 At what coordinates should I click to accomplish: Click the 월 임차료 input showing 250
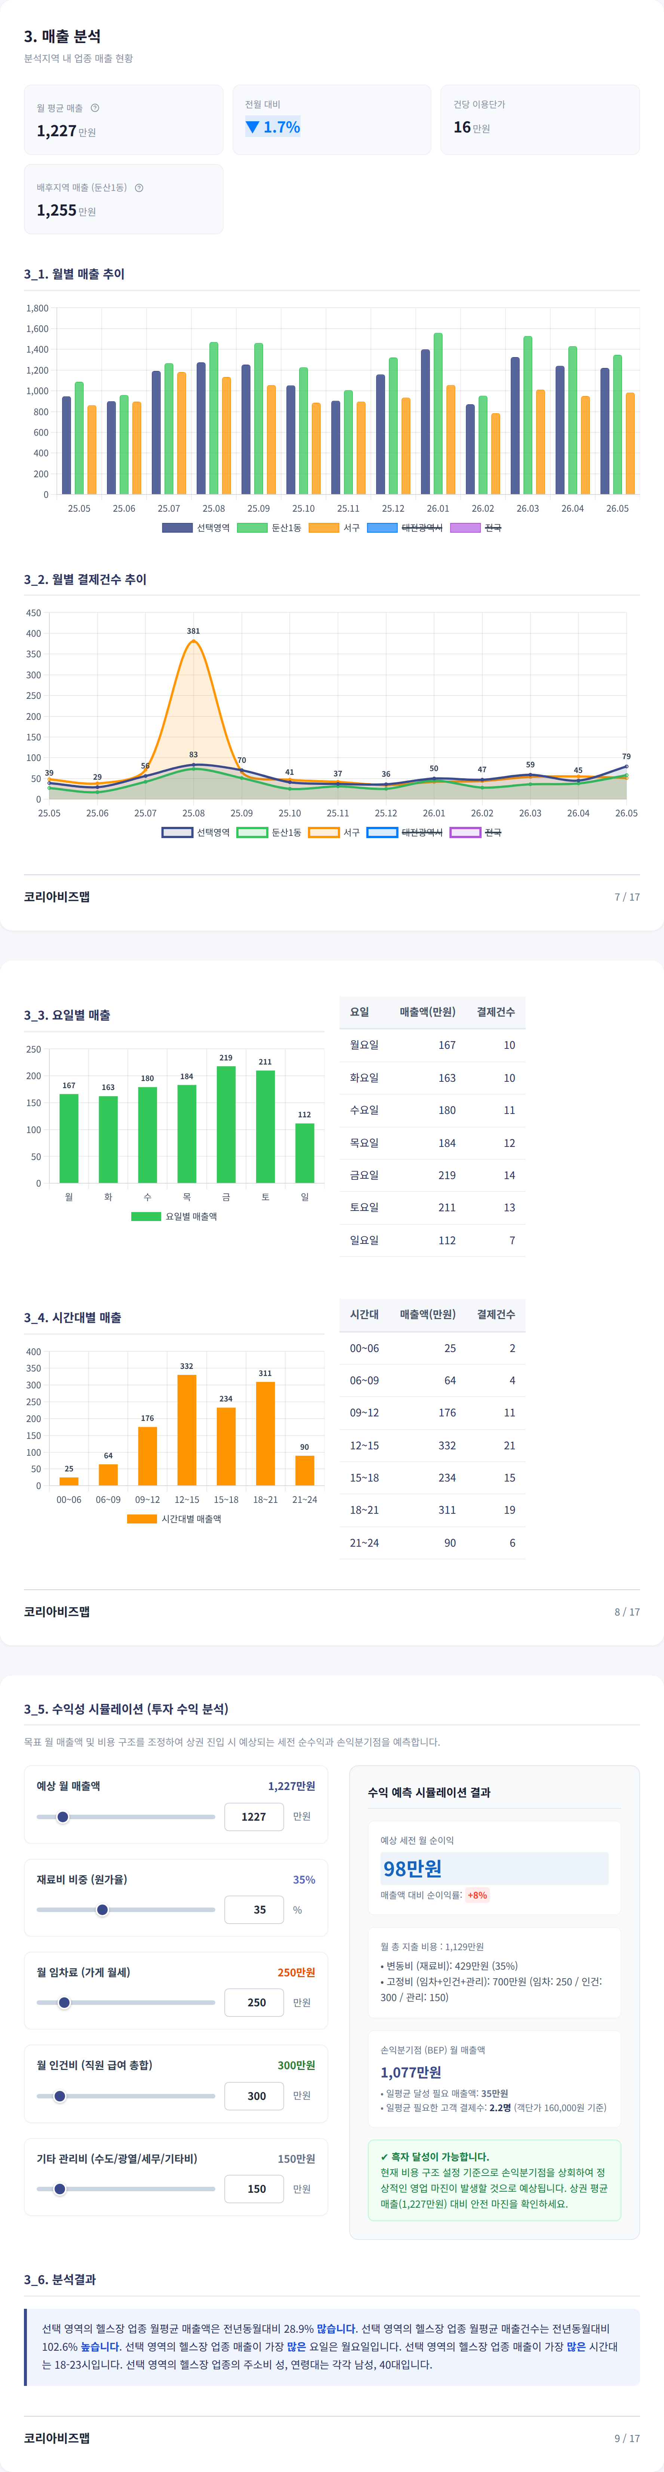coord(254,2003)
